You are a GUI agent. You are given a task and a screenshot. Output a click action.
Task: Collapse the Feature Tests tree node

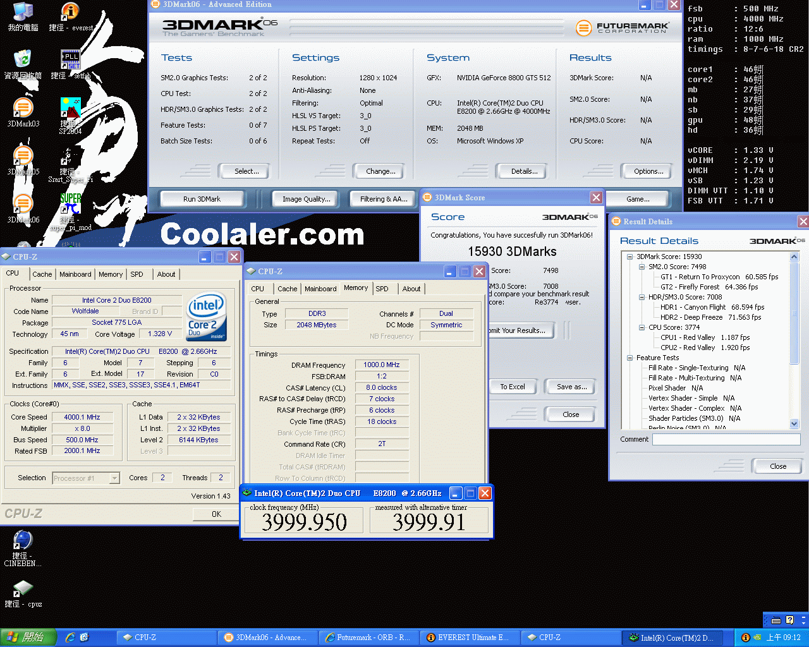(630, 358)
